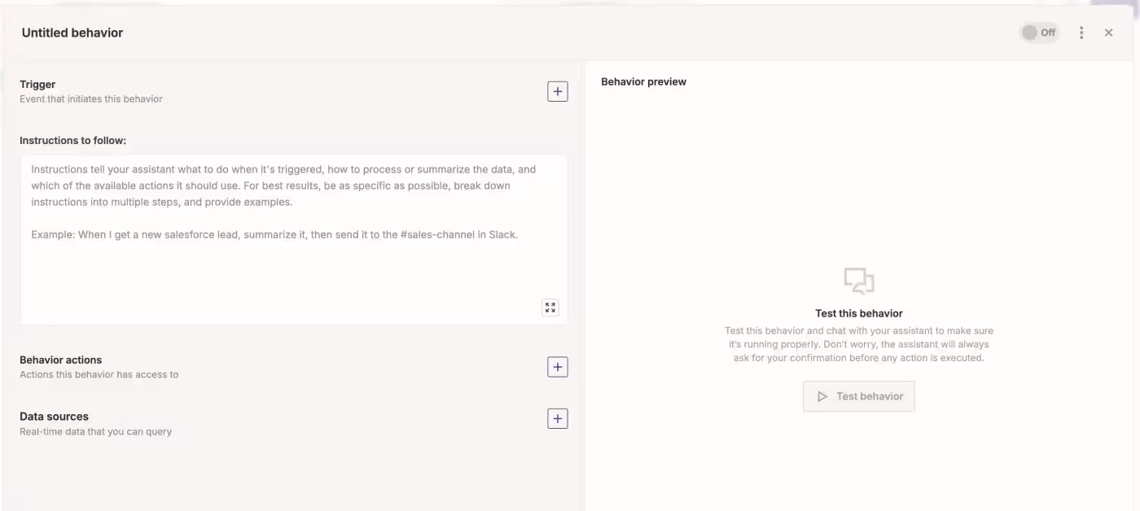The height and width of the screenshot is (511, 1140).
Task: Click the Data sources heading
Action: tap(54, 417)
